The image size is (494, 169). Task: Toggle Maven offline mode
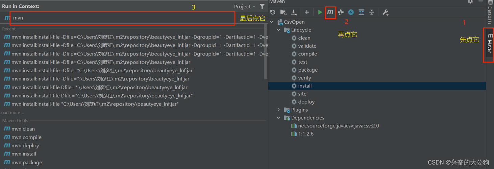341,13
